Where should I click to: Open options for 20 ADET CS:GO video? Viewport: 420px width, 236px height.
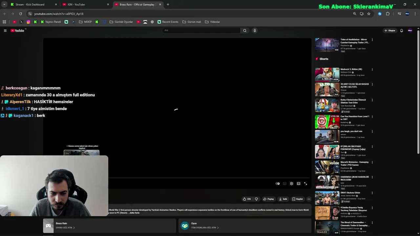point(372,85)
